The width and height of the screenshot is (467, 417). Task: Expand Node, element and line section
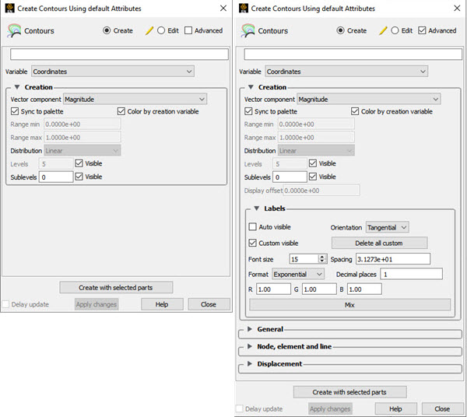tap(250, 346)
